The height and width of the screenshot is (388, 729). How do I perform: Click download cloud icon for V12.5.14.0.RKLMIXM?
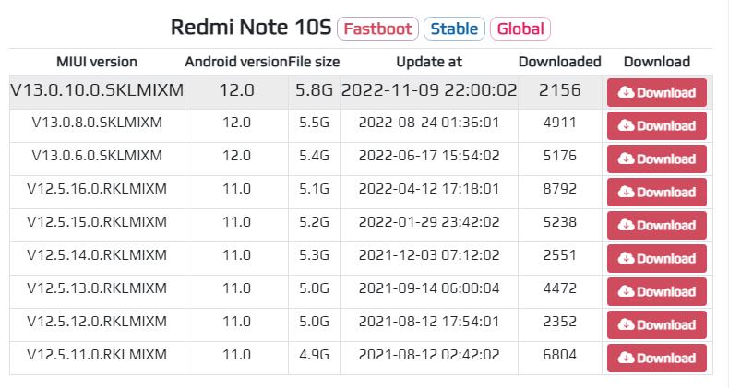coord(626,258)
